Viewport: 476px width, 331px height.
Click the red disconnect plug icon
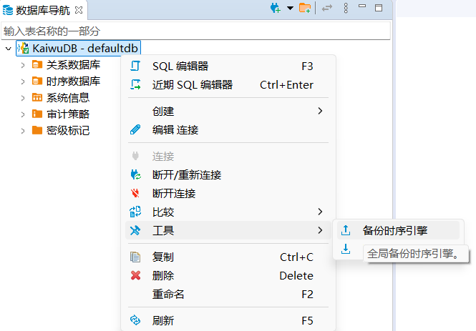[135, 193]
